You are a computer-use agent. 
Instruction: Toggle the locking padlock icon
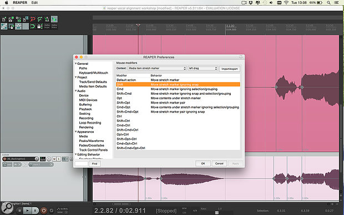tap(40, 27)
